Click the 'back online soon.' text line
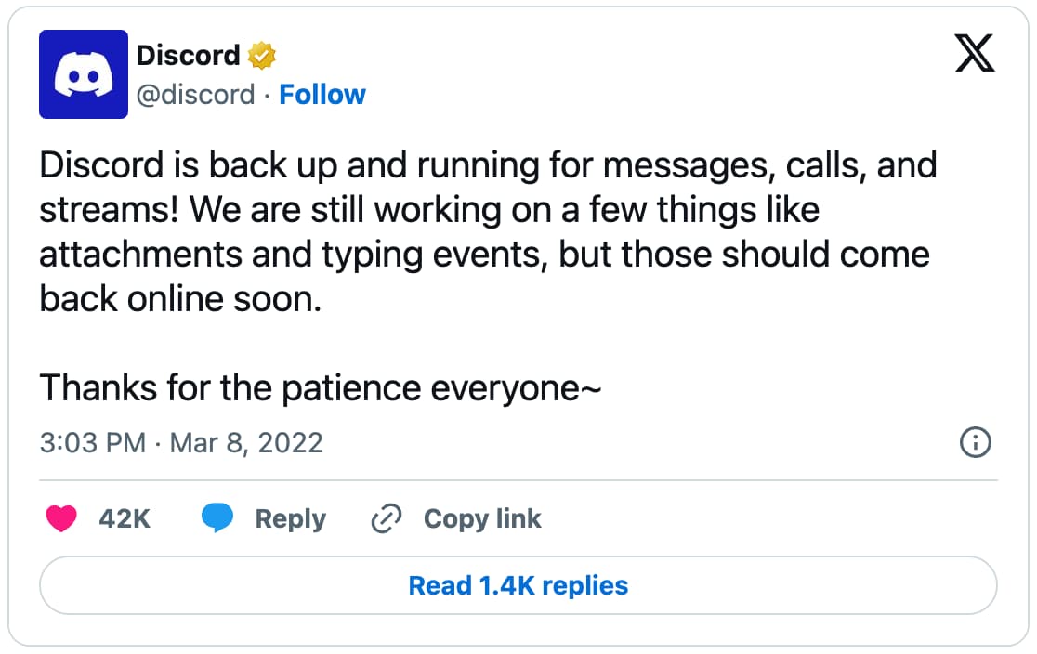Image resolution: width=1037 pixels, height=654 pixels. (180, 299)
